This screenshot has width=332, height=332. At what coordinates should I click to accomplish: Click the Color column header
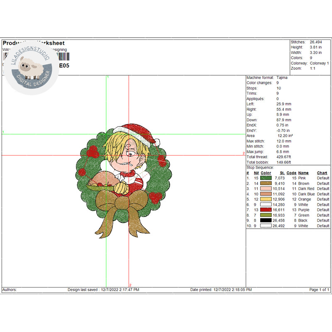point(266,173)
